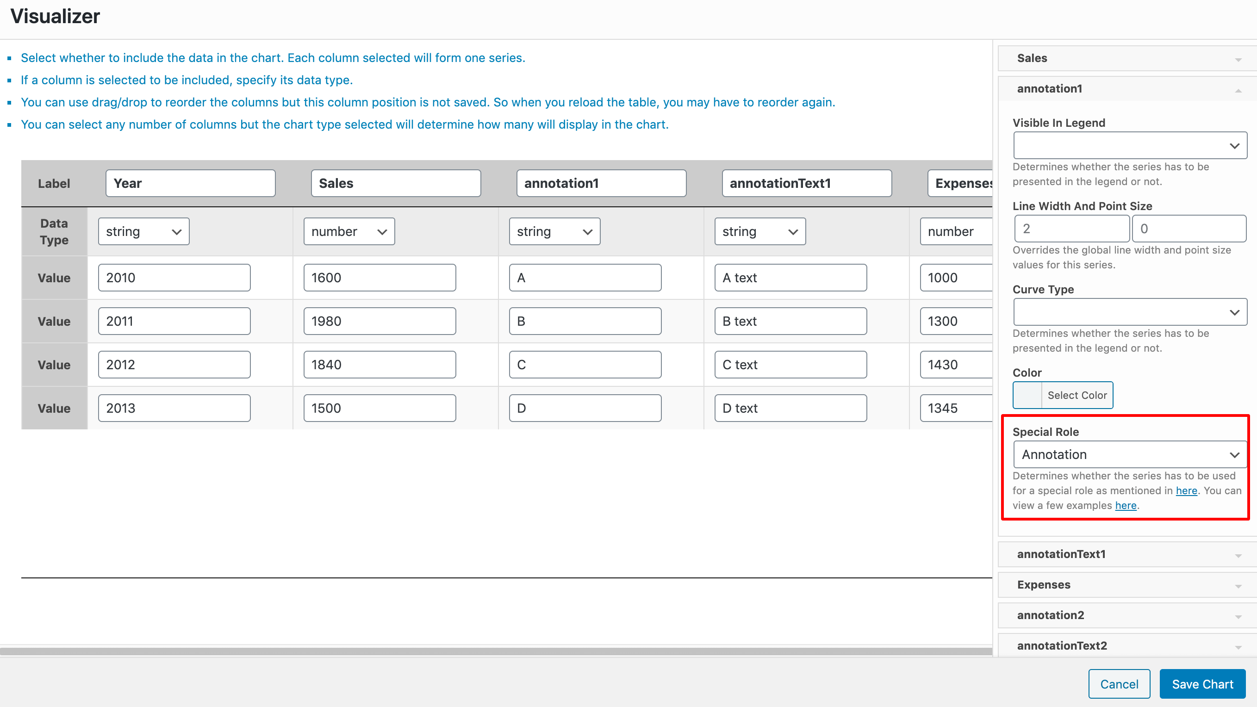Open the Curve Type dropdown
Image resolution: width=1257 pixels, height=707 pixels.
(1130, 312)
